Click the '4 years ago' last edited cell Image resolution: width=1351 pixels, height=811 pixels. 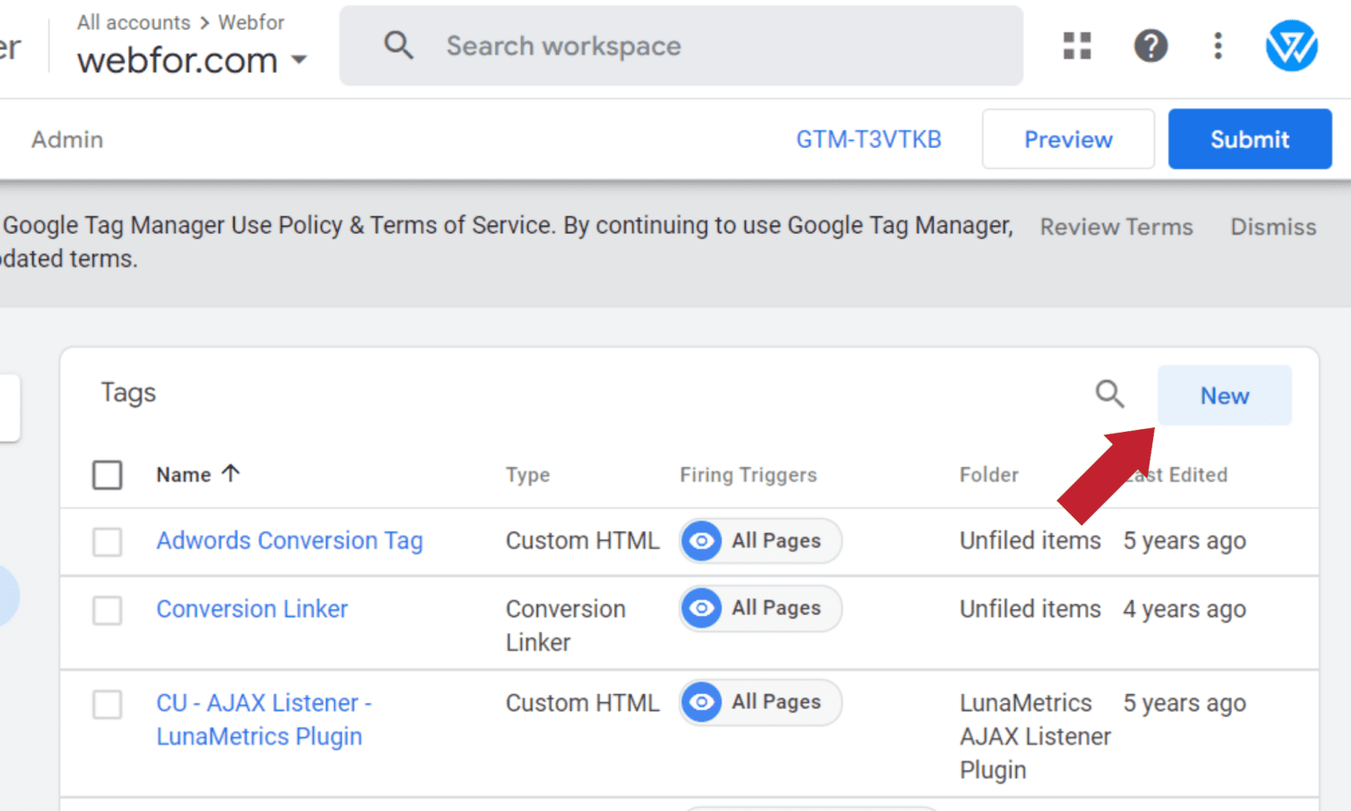tap(1184, 609)
